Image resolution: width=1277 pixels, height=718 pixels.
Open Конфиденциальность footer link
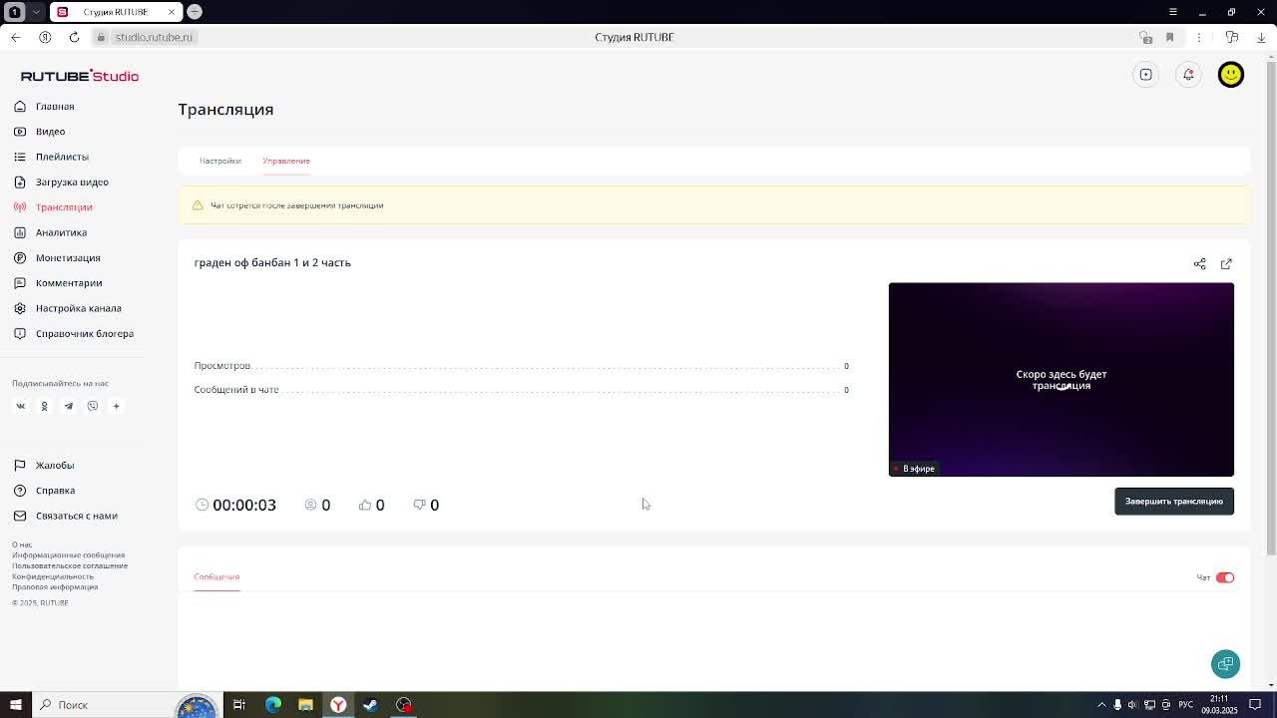tap(53, 576)
